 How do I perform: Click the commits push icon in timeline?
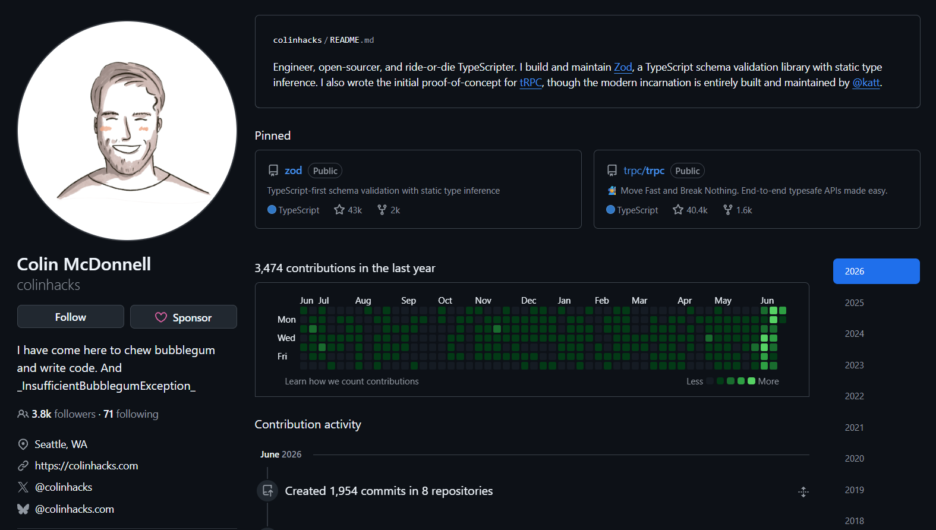click(x=267, y=491)
